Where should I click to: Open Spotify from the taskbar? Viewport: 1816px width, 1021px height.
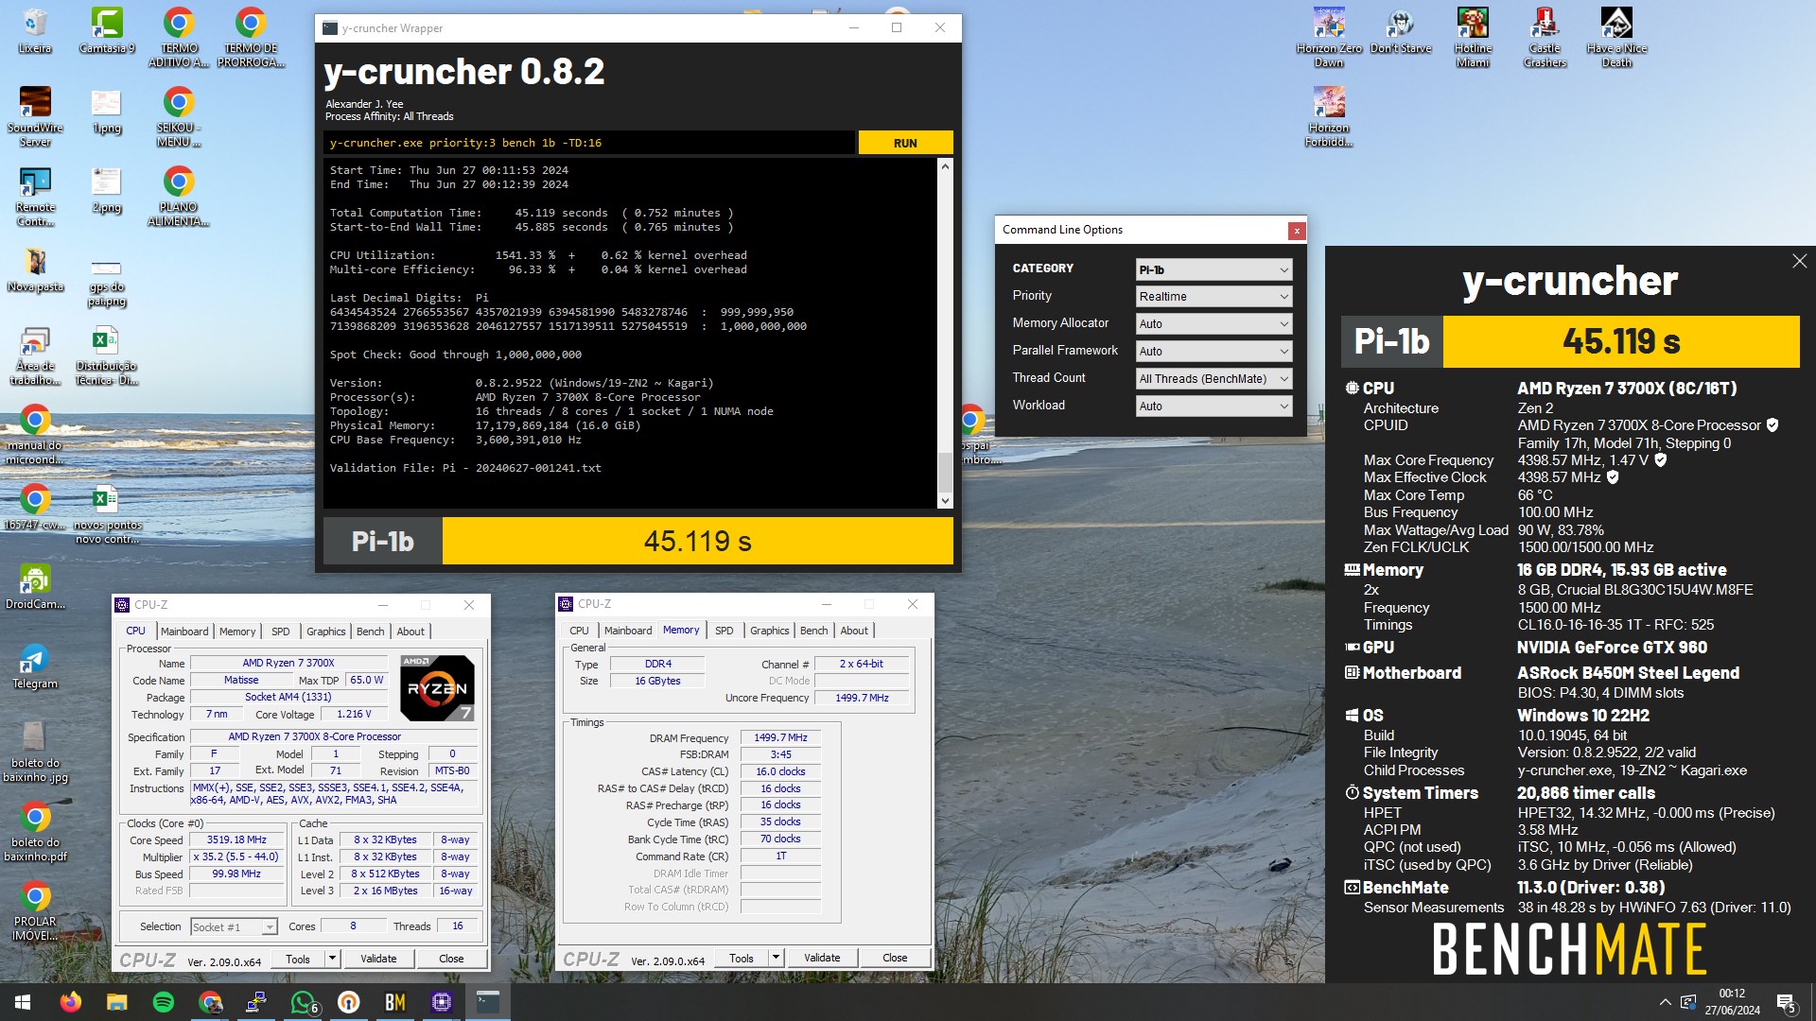point(164,1002)
